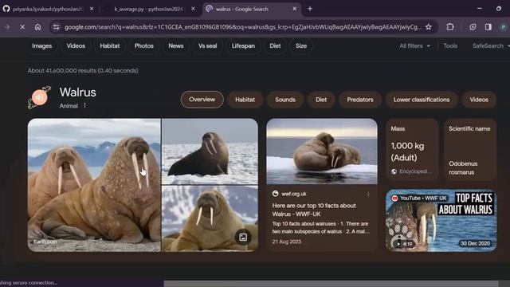The width and height of the screenshot is (510, 287).
Task: Open the Lower classifications tab
Action: [422, 100]
